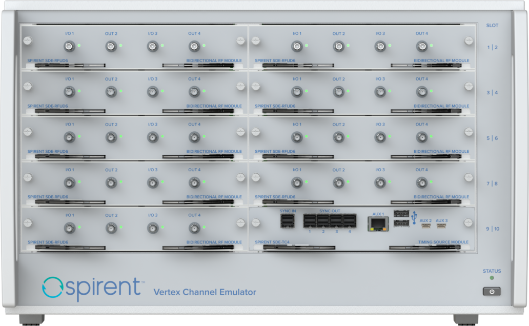The height and width of the screenshot is (326, 529).
Task: Click 'BIDIRECTIONAL RF MODULE' label on slot 7 module
Action: [x=214, y=197]
